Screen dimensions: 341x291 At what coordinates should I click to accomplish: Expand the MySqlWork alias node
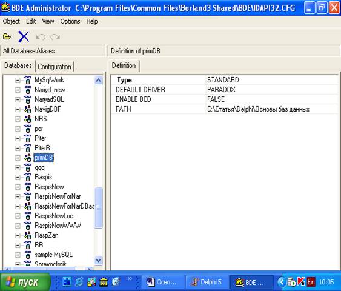18,80
